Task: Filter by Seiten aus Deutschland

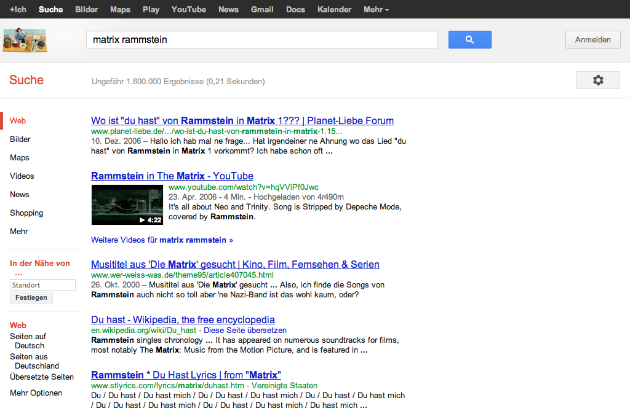Action: pos(34,361)
